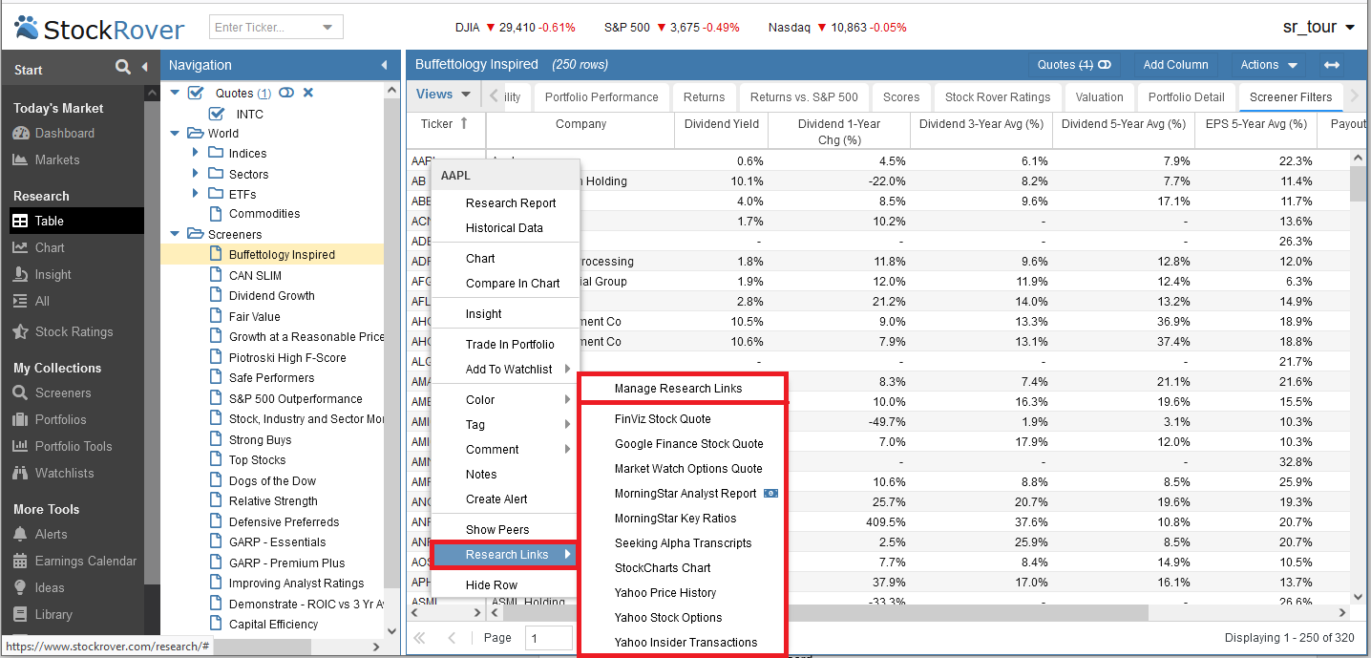Switch to the Valuation tab
Image resolution: width=1371 pixels, height=658 pixels.
pos(1099,96)
